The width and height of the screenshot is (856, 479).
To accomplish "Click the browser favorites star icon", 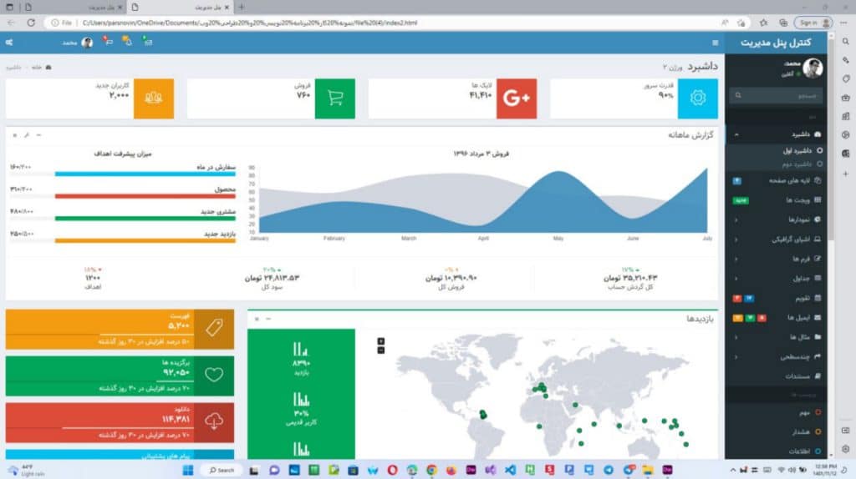I will click(763, 23).
